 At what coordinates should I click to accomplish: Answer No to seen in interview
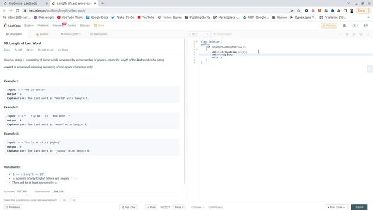point(74,201)
